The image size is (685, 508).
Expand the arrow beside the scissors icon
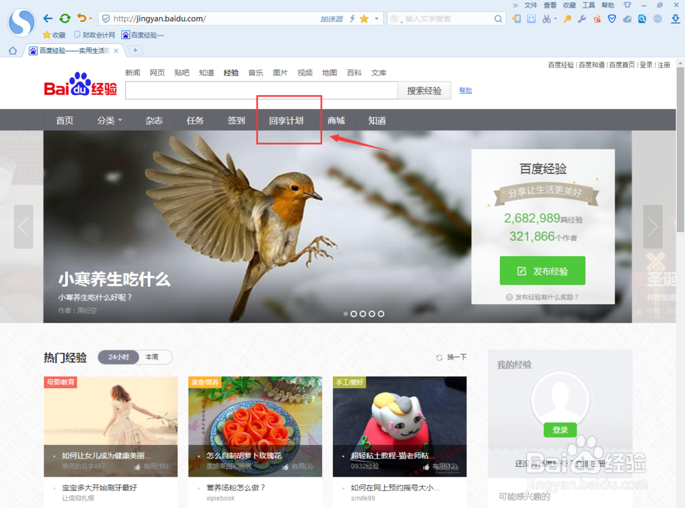pos(556,18)
